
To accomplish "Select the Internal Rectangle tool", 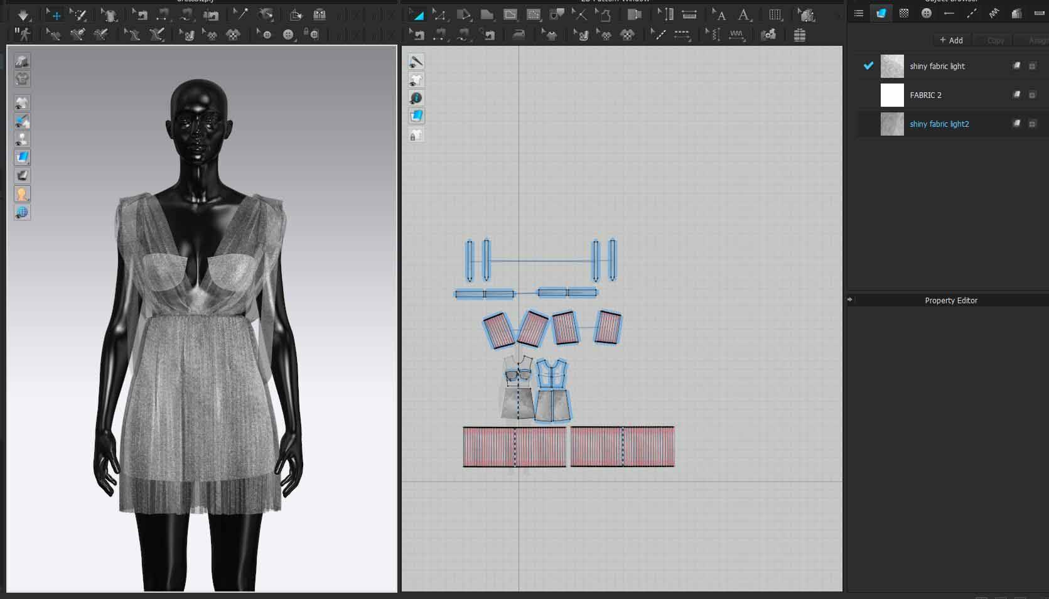I will tap(510, 14).
